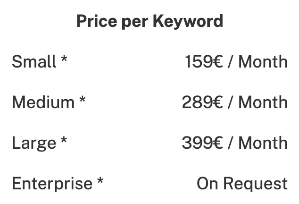This screenshot has width=299, height=204.
Task: Click the asterisk after Large
Action: 64,140
